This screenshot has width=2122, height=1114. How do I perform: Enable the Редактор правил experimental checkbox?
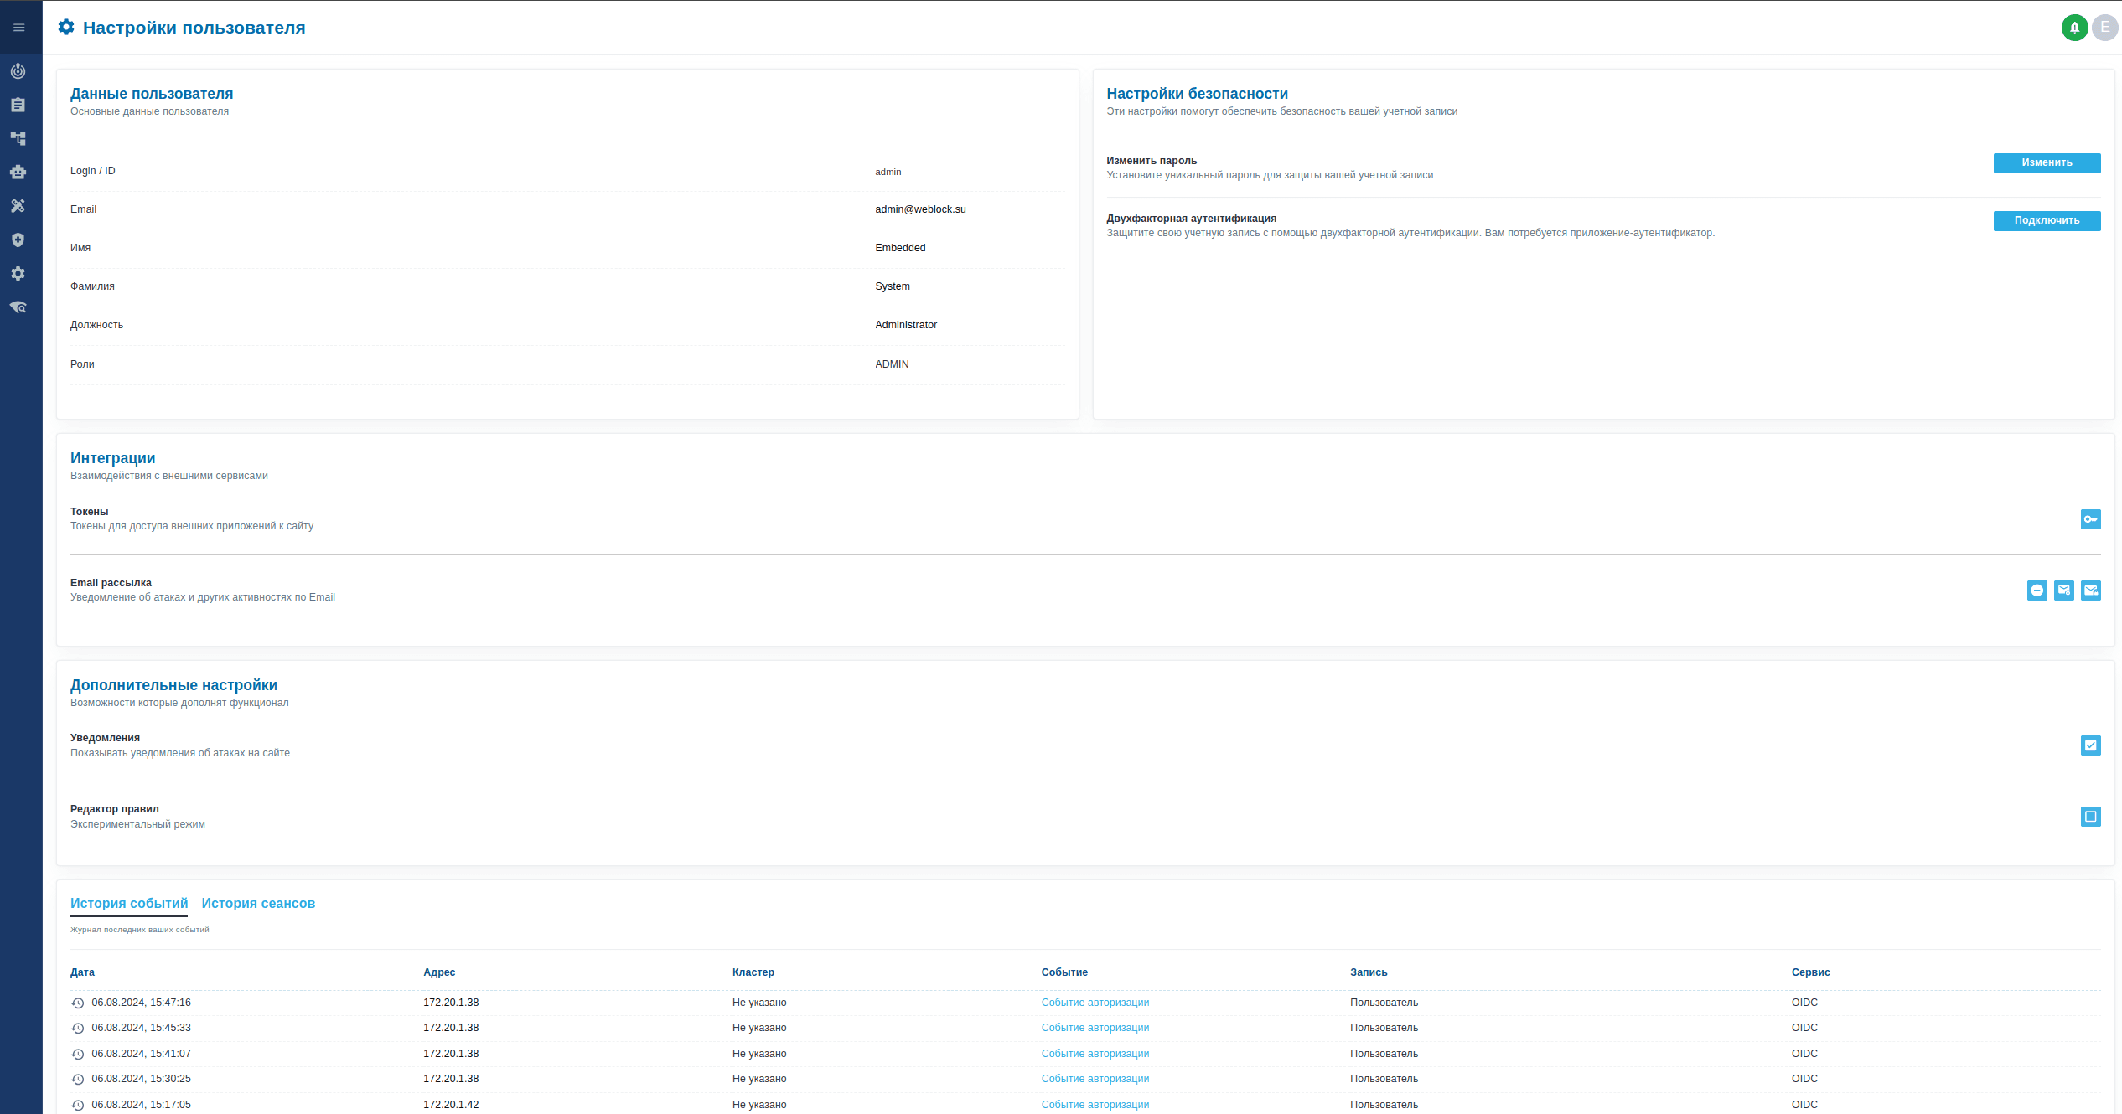[2090, 817]
